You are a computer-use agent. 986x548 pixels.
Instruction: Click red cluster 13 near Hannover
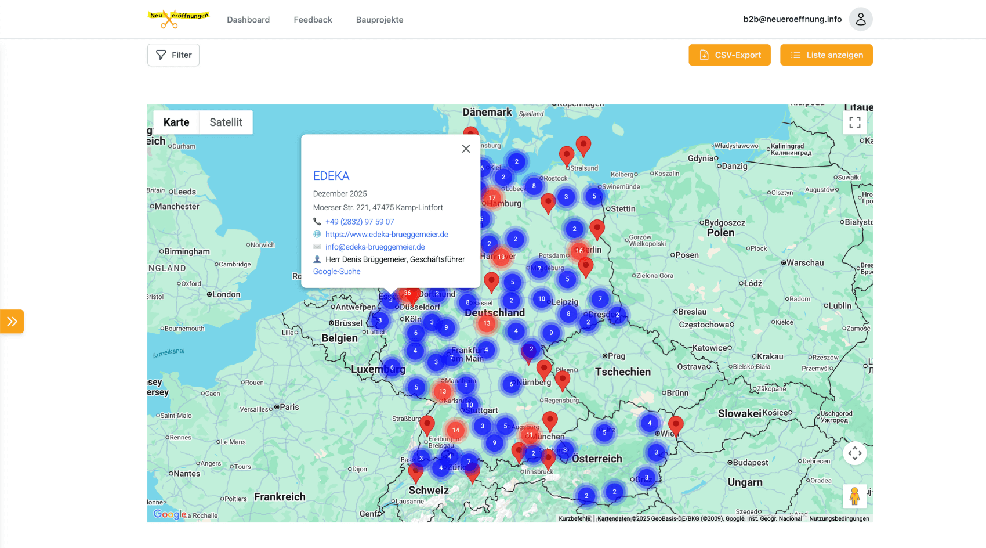pyautogui.click(x=501, y=257)
